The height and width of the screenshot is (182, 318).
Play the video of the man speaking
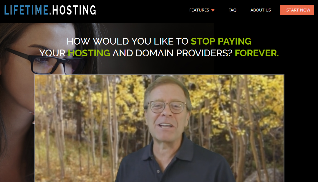[159, 128]
